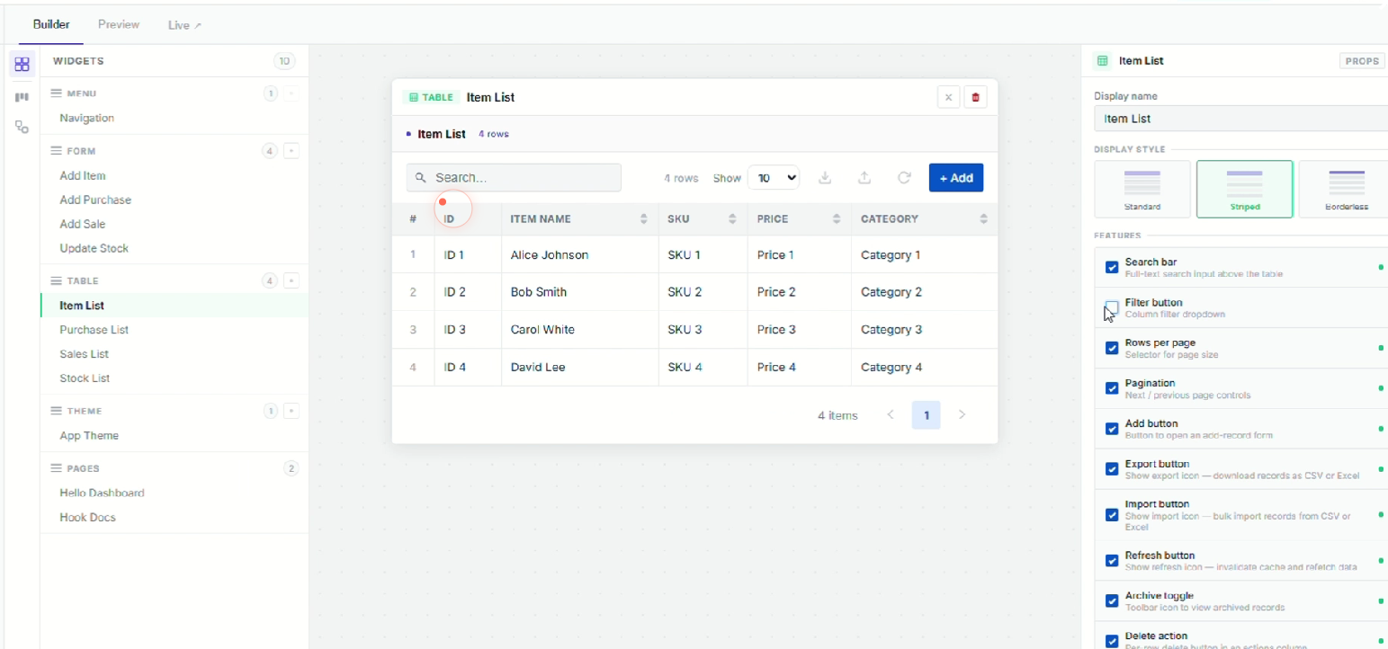Toggle the Export button checkbox

[x=1112, y=469]
